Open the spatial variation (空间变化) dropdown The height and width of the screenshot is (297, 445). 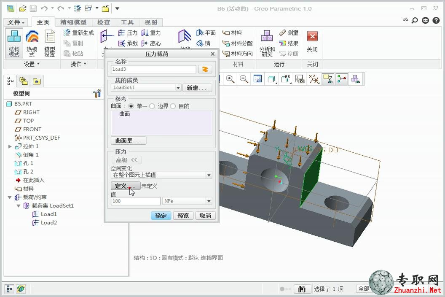tap(209, 175)
